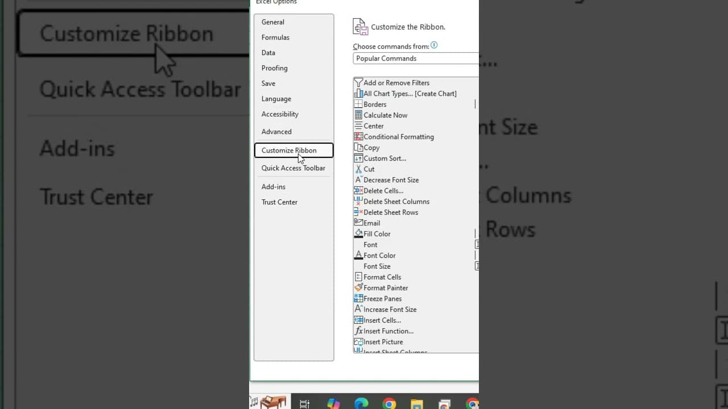Choose the Delete Cells command
The width and height of the screenshot is (728, 409).
[415, 191]
